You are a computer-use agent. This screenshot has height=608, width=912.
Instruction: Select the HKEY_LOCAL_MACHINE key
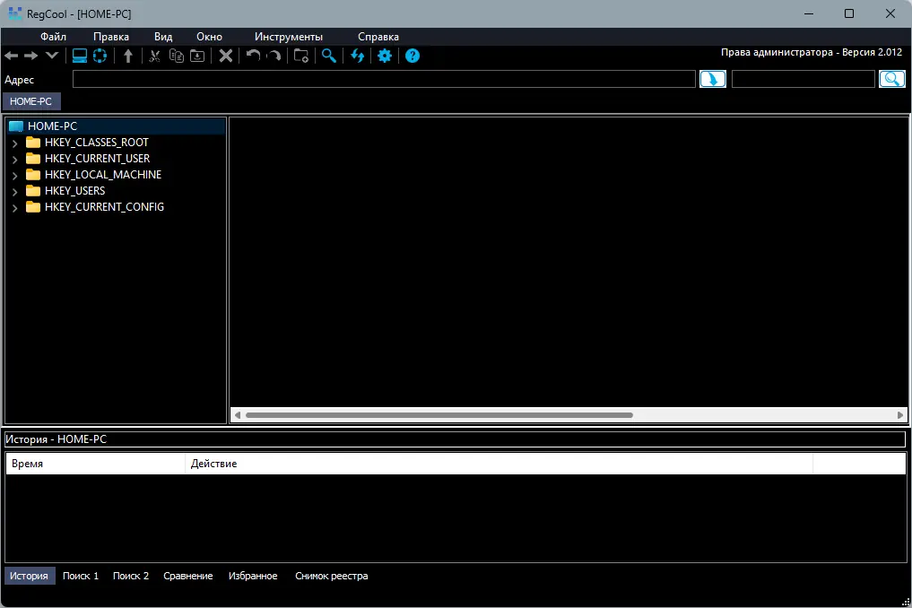[103, 175]
